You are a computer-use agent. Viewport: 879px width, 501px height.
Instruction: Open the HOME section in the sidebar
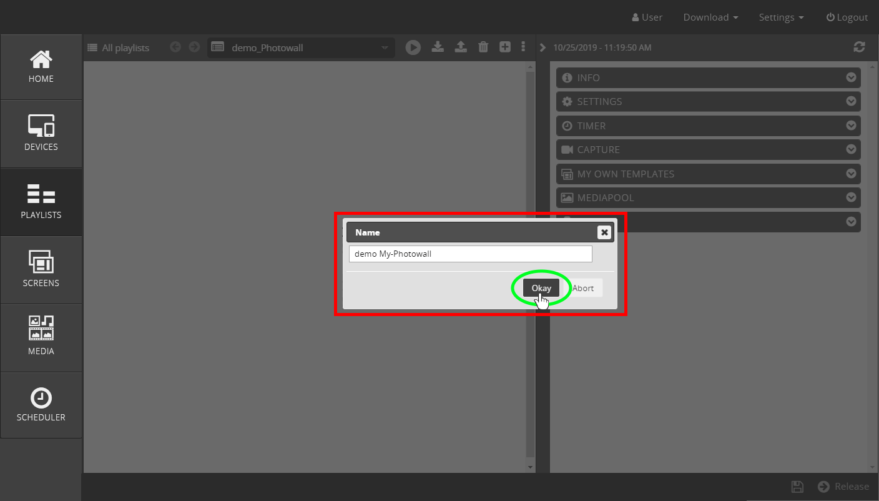41,67
